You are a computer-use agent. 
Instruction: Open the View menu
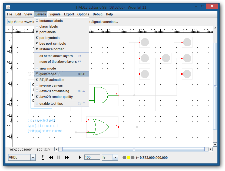28,14
